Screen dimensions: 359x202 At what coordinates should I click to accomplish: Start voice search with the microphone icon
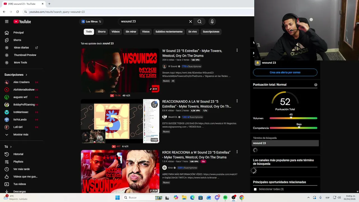212,22
